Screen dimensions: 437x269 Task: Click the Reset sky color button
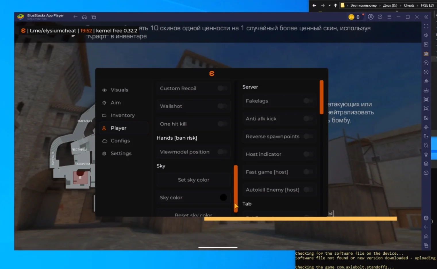tap(193, 215)
